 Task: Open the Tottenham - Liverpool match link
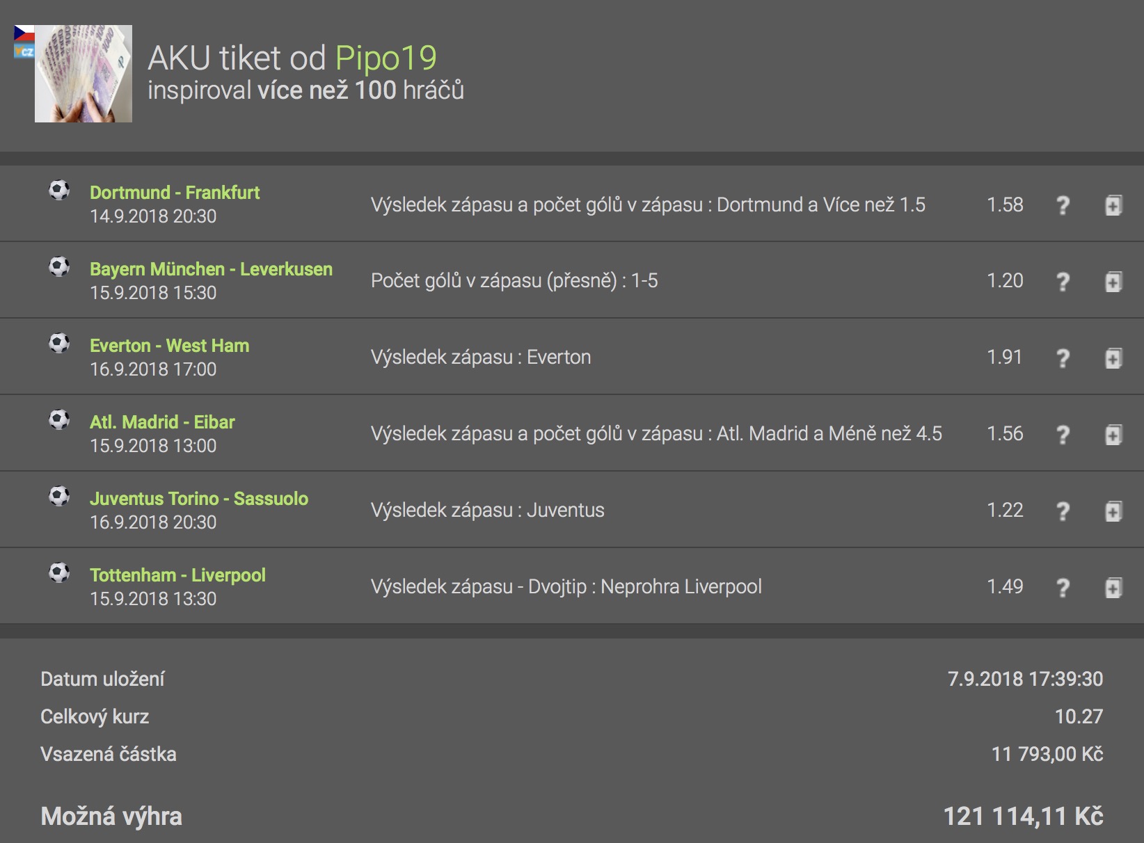coord(177,575)
